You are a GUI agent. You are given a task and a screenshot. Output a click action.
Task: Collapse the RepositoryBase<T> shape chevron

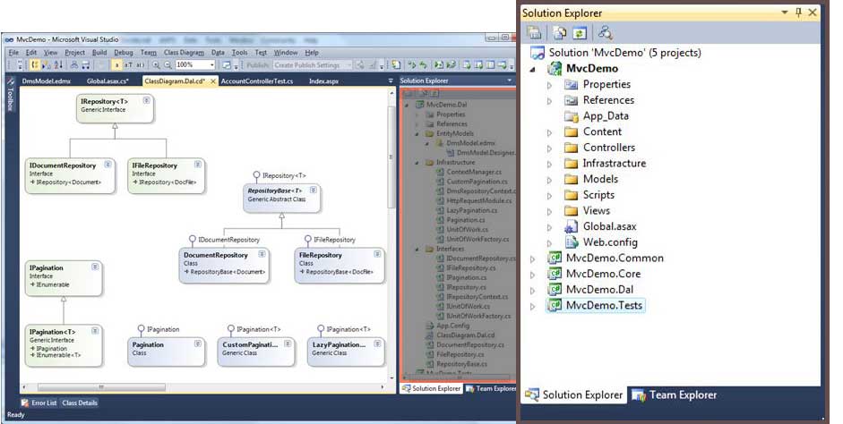coord(313,190)
